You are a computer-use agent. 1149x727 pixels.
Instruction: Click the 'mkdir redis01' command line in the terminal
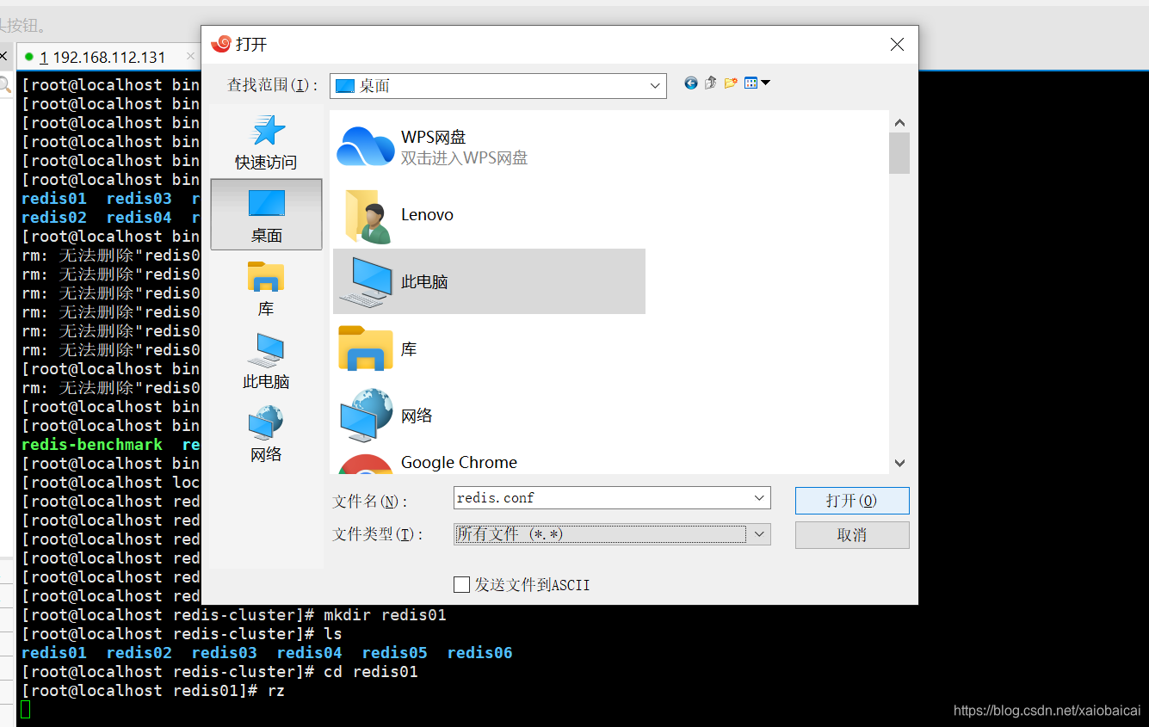[233, 615]
